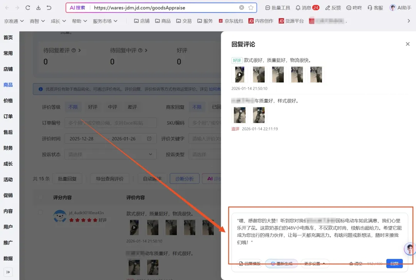The height and width of the screenshot is (280, 416).
Task: Click the floating assistant avatar at panel edge
Action: pos(409,249)
